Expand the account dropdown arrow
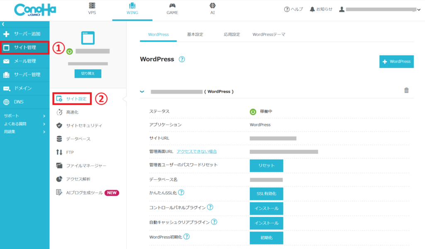This screenshot has height=249, width=425. 419,10
